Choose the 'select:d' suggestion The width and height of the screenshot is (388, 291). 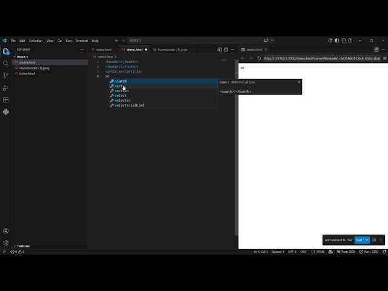click(x=163, y=101)
